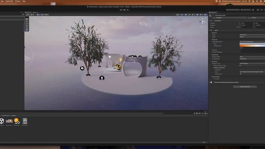
Task: Select the Rotate tool in scene toolbar
Action: [26, 24]
